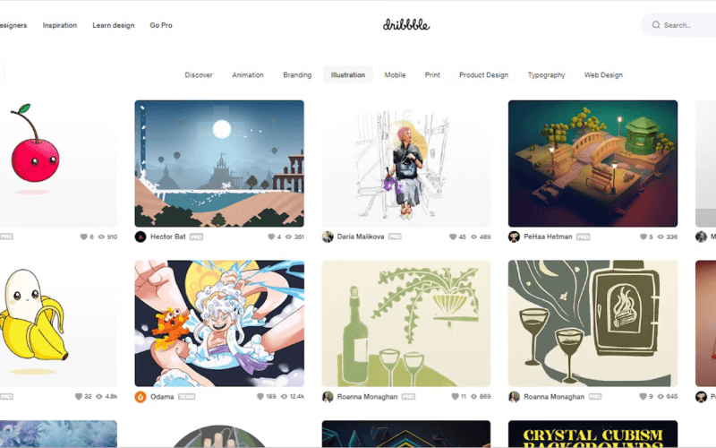
Task: Open Odama's orange avatar icon
Action: pos(141,396)
